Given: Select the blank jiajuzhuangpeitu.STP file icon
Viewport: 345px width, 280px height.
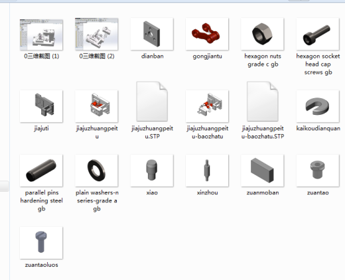Looking at the screenshot, I should coord(152,102).
